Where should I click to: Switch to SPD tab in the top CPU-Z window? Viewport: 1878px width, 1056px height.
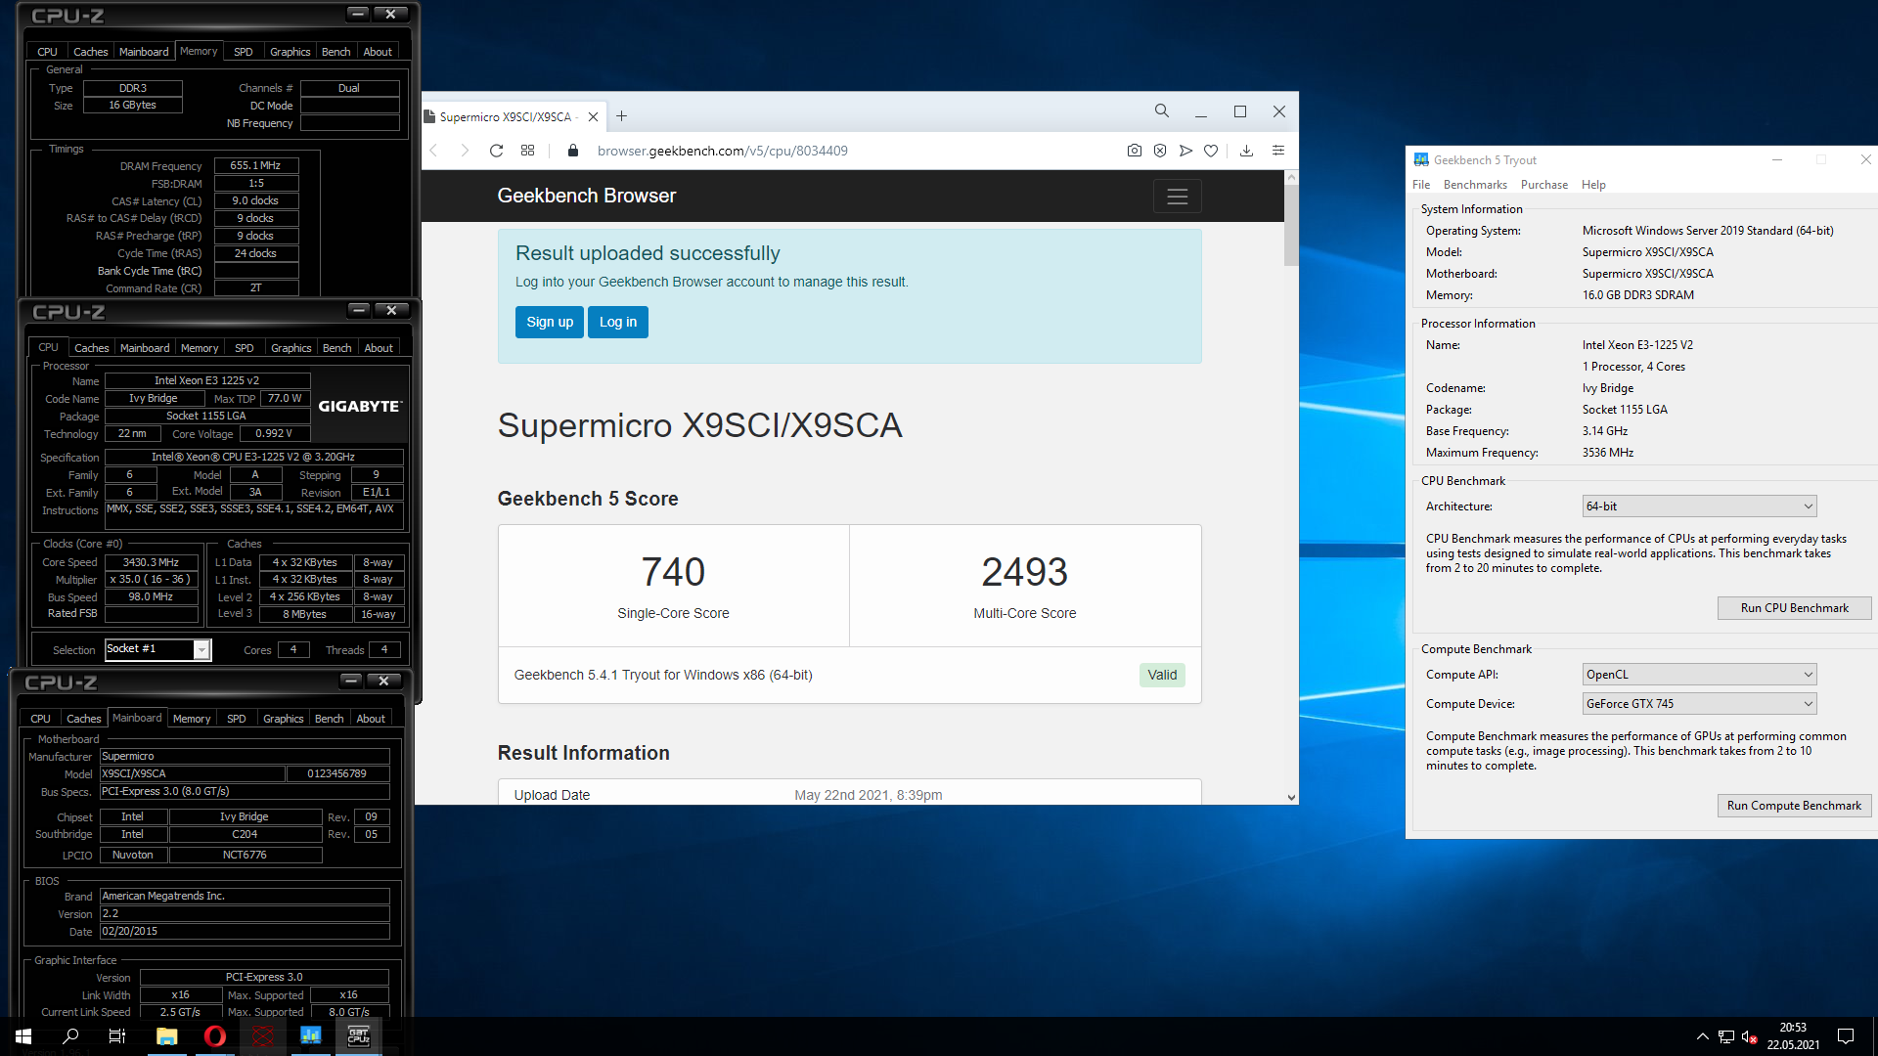tap(244, 52)
